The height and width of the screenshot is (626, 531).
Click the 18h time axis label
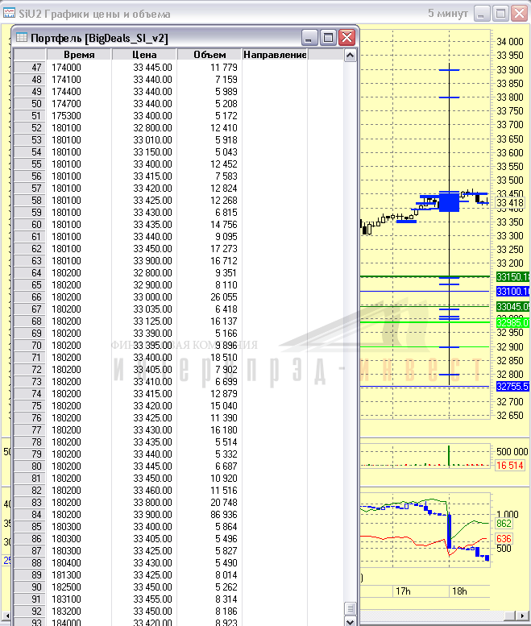pos(459,591)
